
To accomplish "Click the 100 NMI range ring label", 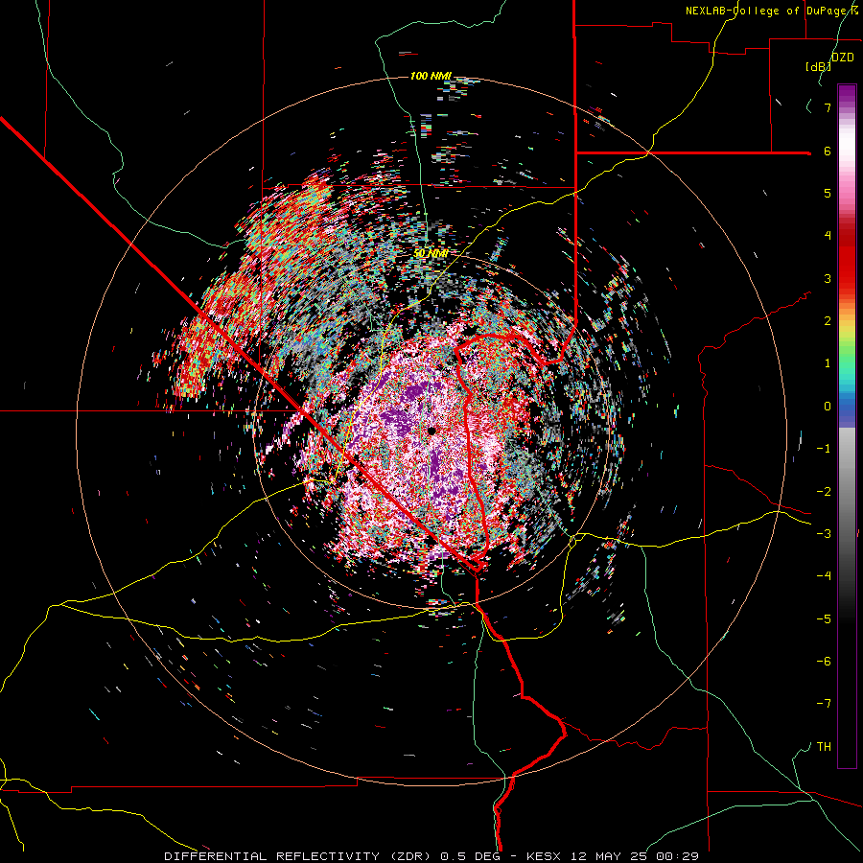I will click(431, 76).
